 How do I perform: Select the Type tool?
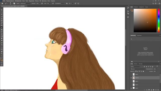point(2,45)
